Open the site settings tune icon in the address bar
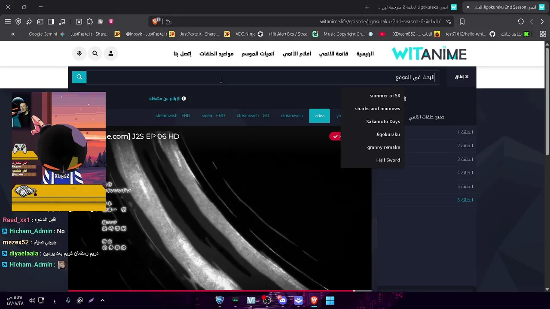This screenshot has height=309, width=550. coord(448,21)
